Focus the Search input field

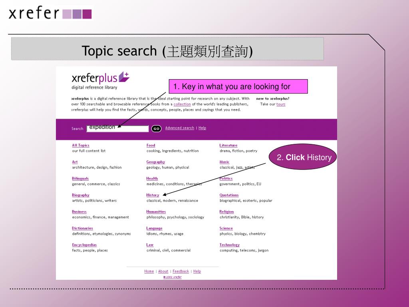118,128
